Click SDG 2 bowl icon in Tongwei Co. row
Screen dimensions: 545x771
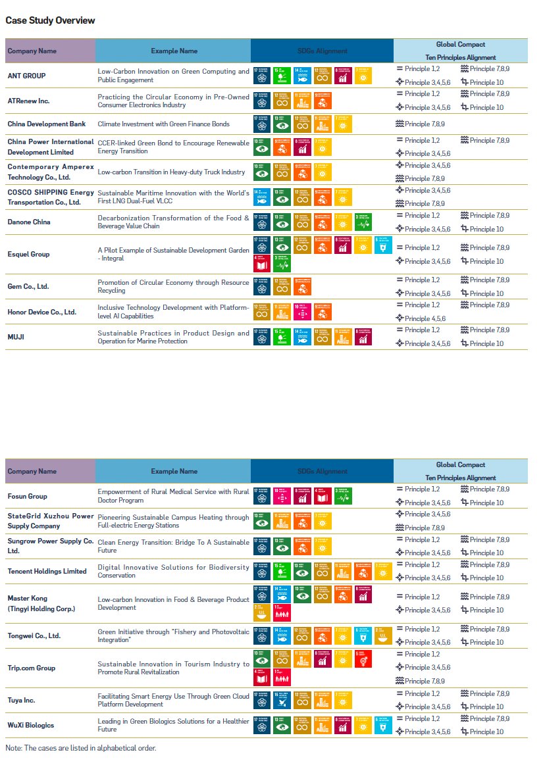[x=383, y=635]
